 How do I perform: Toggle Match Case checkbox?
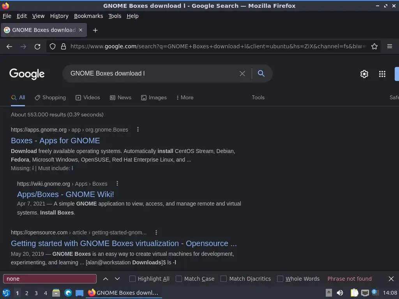coord(178,279)
